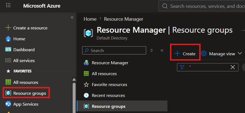This screenshot has height=113, width=245.
Task: Click the Recent resources clock icon
Action: point(86,95)
